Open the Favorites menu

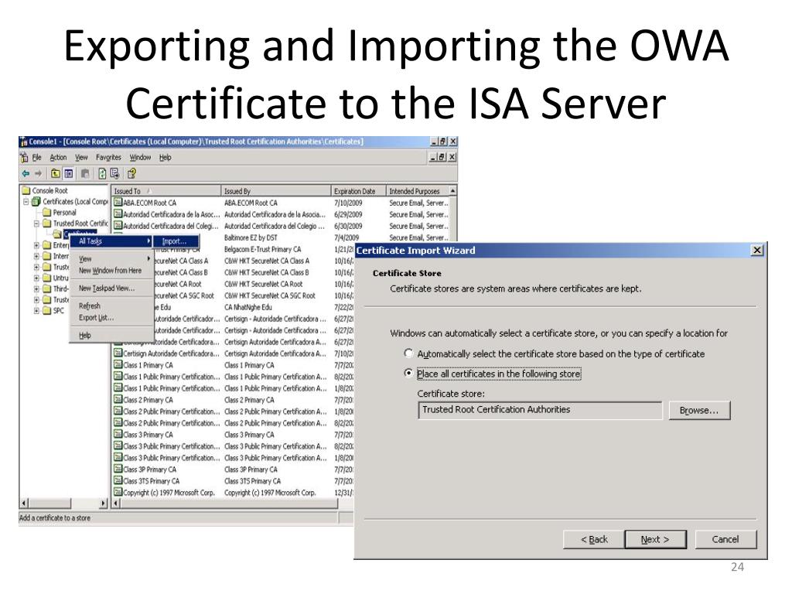pyautogui.click(x=108, y=158)
